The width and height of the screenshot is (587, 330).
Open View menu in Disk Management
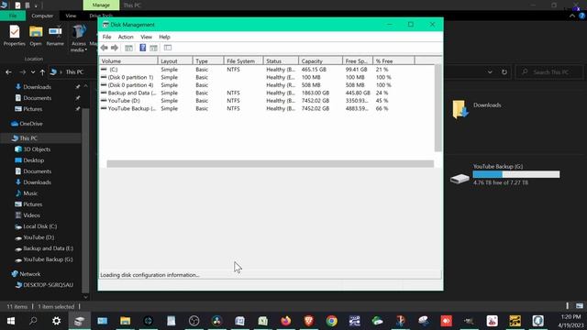[146, 37]
